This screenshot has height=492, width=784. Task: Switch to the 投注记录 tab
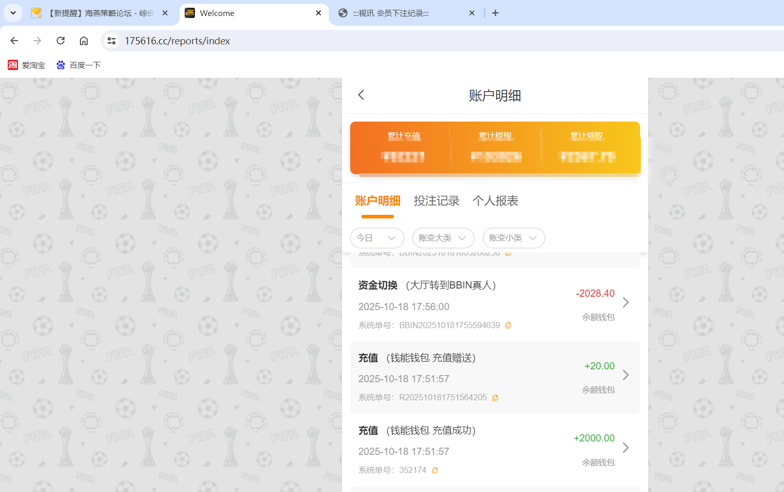click(x=437, y=201)
